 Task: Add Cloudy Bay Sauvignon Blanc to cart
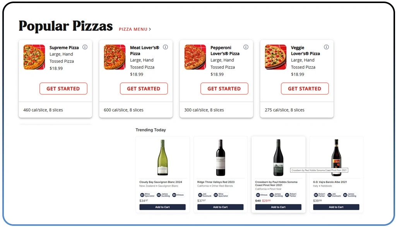coord(163,207)
